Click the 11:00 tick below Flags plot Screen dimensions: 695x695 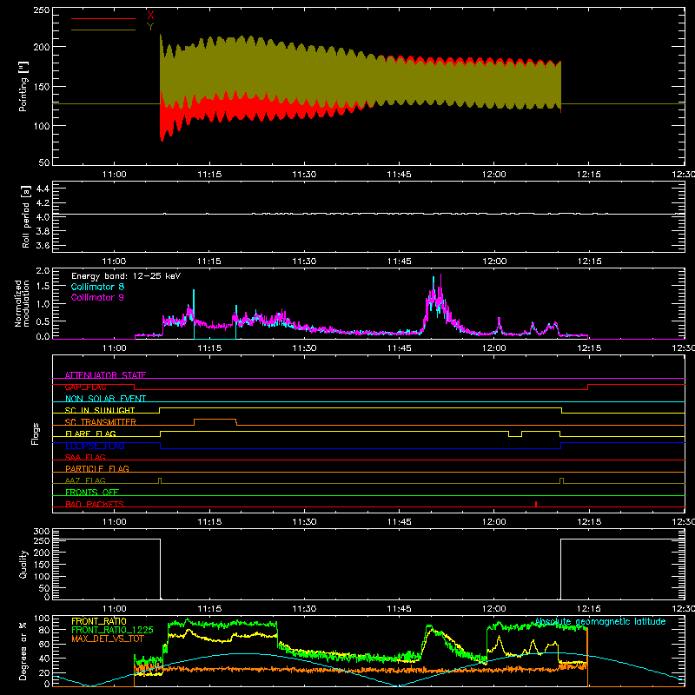point(115,522)
